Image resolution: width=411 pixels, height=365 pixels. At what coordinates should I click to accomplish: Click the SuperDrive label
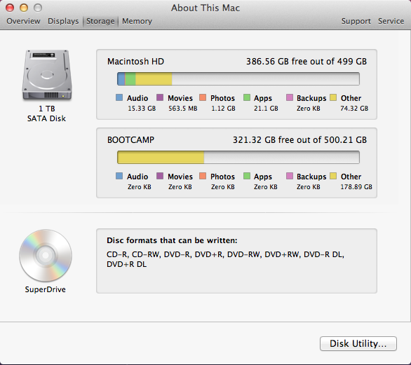[46, 289]
